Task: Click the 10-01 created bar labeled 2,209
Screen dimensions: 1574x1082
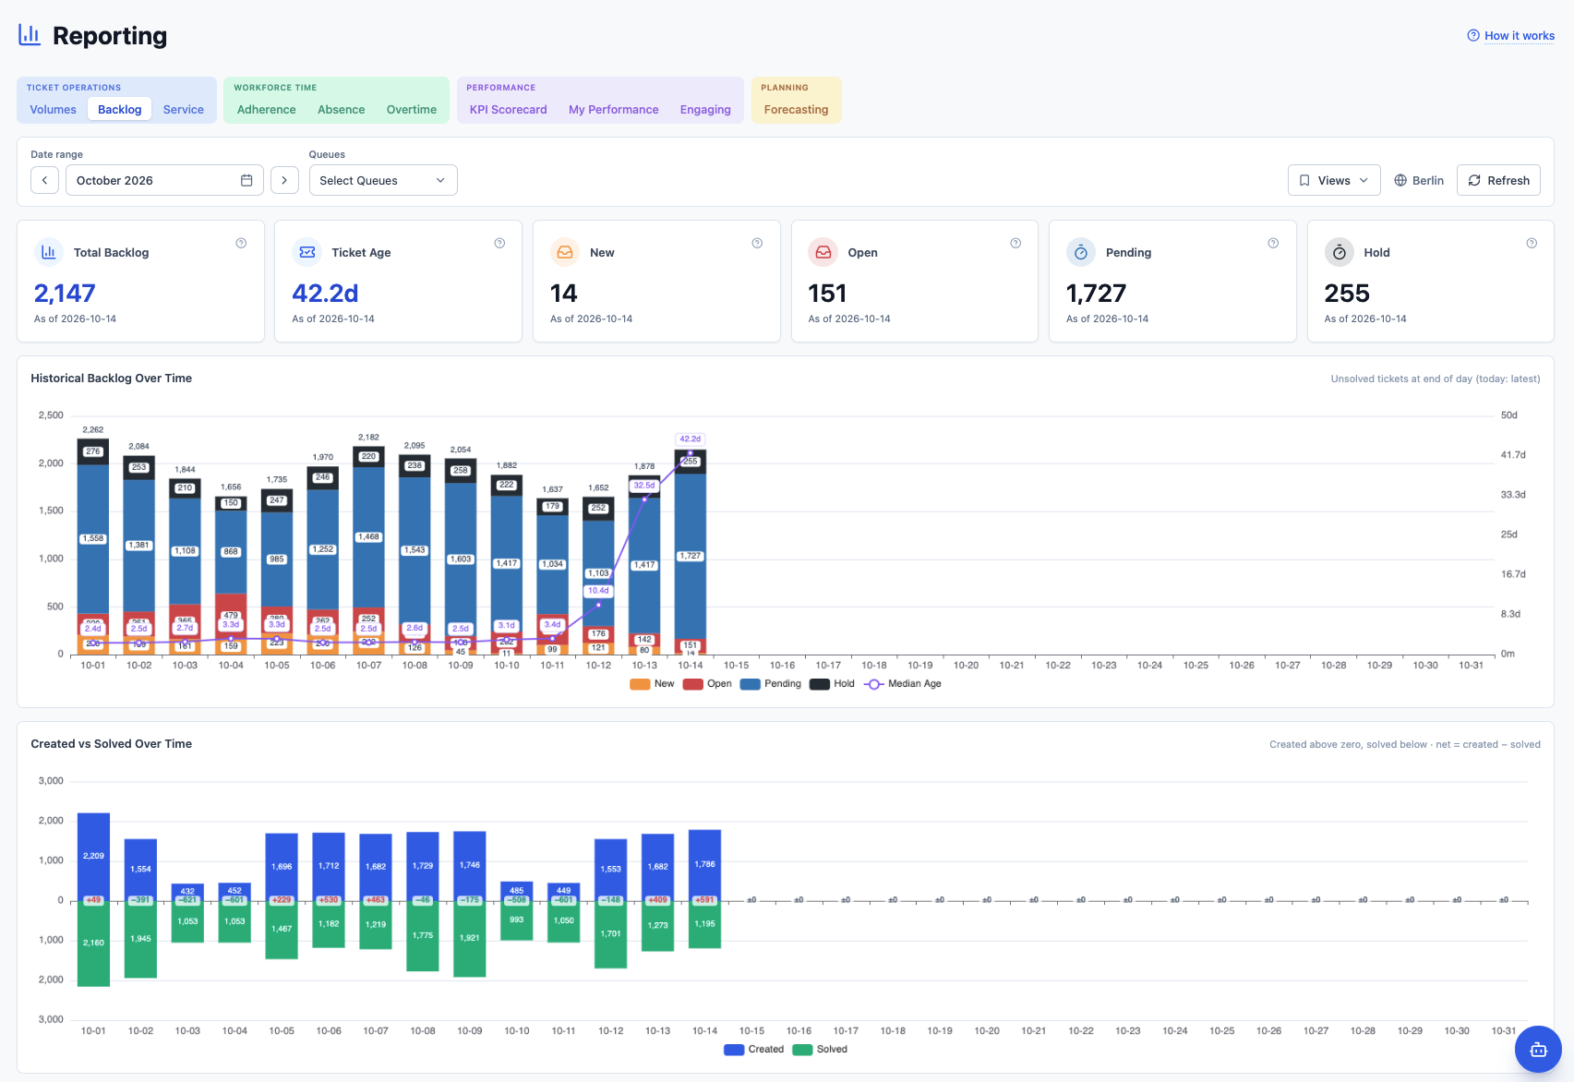Action: tap(93, 856)
